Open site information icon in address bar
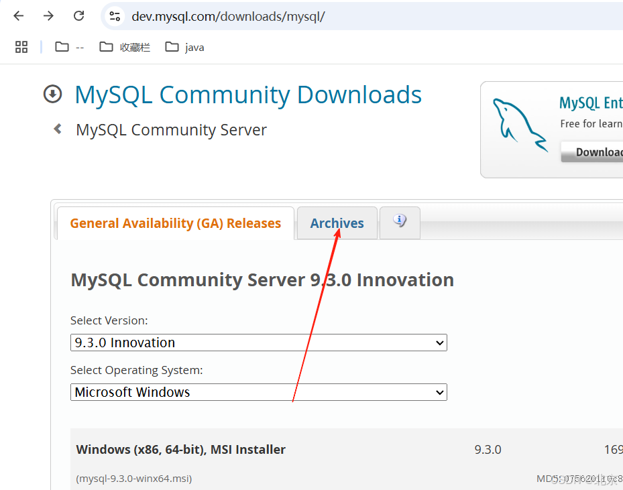This screenshot has width=623, height=490. tap(115, 16)
